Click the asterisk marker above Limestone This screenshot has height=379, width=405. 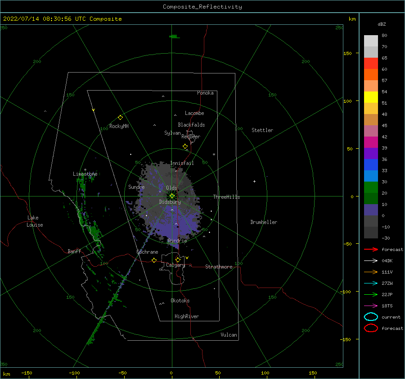click(x=85, y=170)
